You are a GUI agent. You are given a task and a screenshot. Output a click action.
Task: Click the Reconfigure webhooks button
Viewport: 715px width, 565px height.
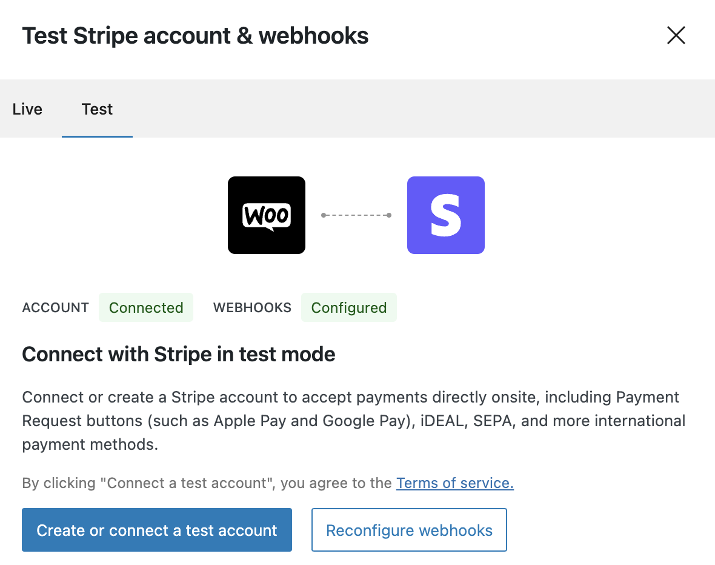click(409, 530)
